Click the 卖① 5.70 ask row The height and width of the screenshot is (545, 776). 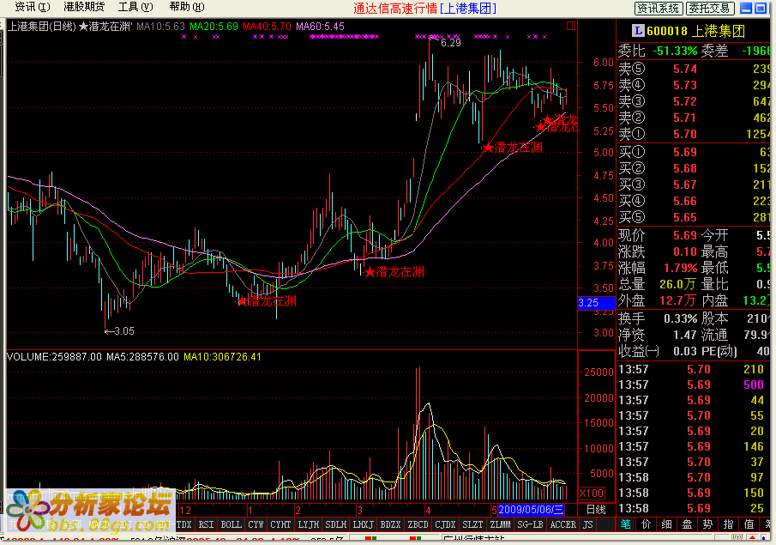coord(695,134)
